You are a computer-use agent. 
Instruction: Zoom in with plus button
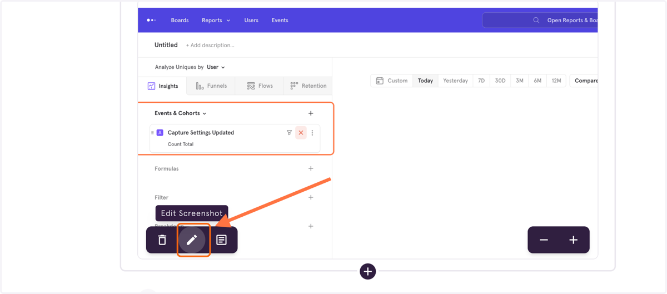pyautogui.click(x=574, y=240)
